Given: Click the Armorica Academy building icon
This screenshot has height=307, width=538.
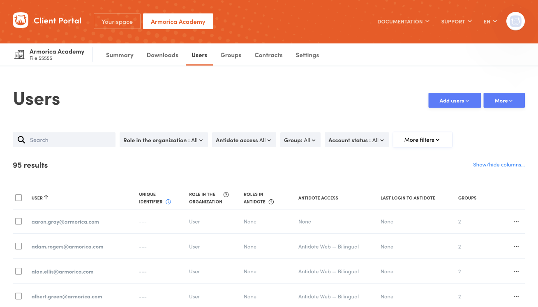Looking at the screenshot, I should [19, 55].
